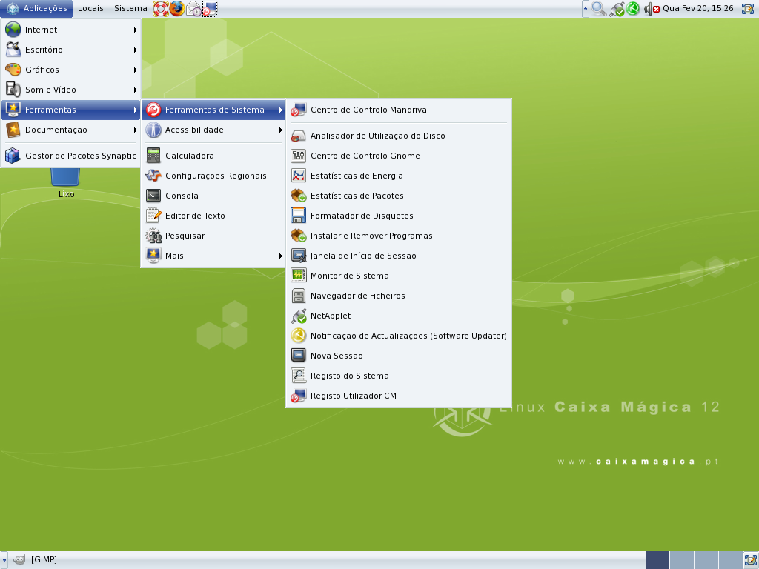The height and width of the screenshot is (569, 759).
Task: Open Navegador de Ficheiros
Action: tap(398, 296)
